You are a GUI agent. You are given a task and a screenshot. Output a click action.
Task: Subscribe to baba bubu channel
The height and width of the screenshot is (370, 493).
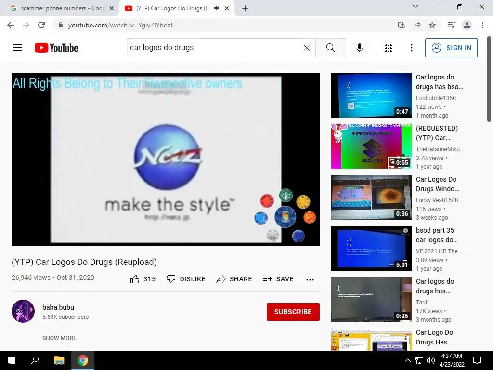coord(293,312)
